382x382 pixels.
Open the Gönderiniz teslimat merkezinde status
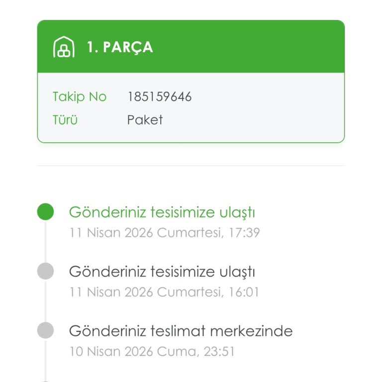181,331
